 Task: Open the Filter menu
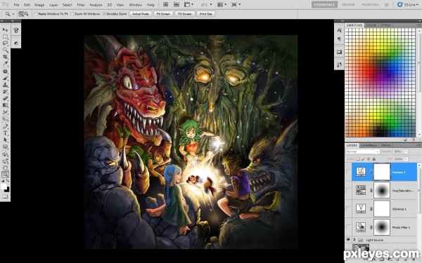(x=81, y=5)
